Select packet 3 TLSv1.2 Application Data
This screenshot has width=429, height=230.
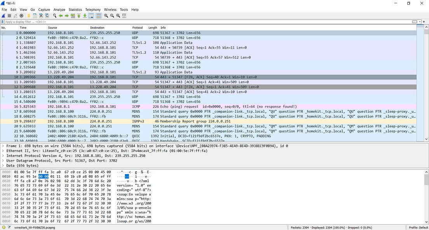coord(208,43)
